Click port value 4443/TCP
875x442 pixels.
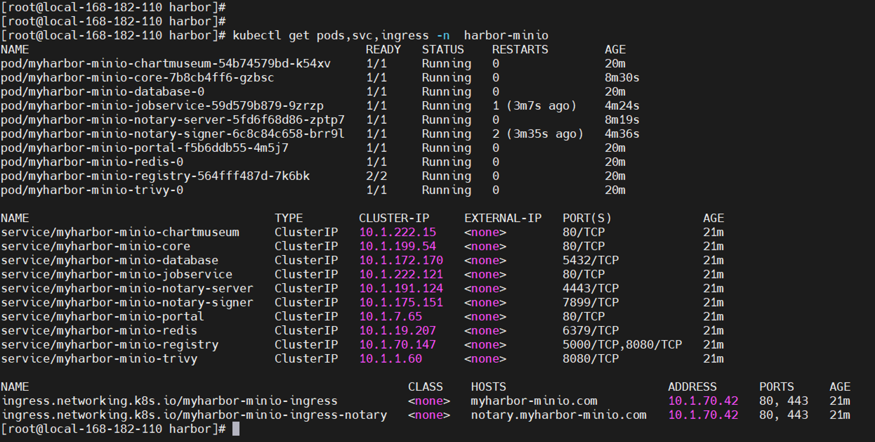591,288
